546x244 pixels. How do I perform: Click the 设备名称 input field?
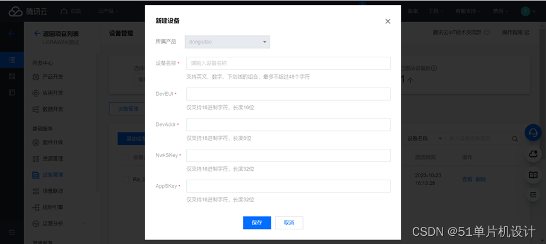tap(288, 63)
